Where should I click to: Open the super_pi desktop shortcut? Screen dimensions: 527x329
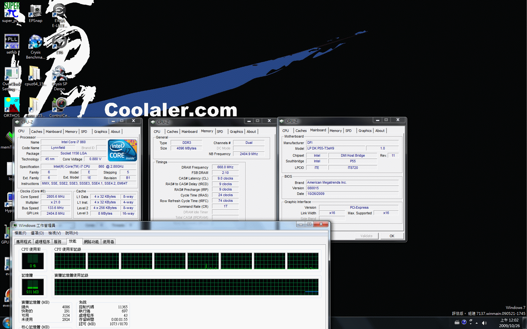coord(12,13)
